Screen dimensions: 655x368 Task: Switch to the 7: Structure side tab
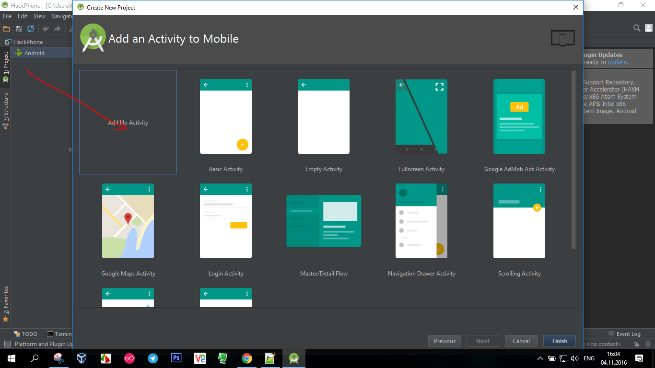click(x=6, y=108)
